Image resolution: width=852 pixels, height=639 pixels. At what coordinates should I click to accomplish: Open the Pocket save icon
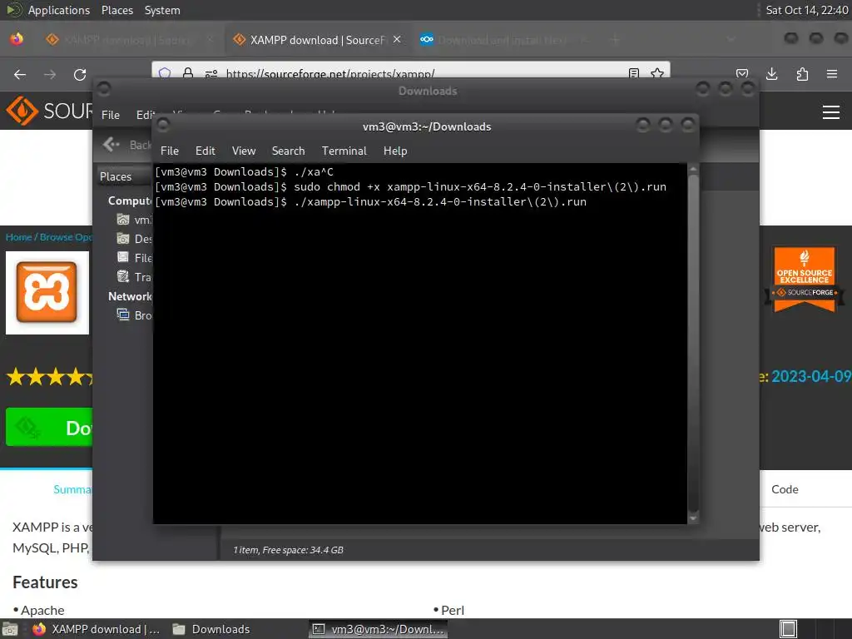tap(742, 74)
